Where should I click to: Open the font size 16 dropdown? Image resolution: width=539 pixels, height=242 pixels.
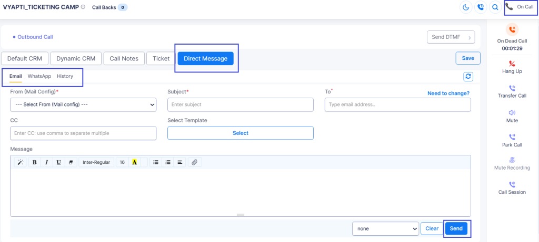click(x=122, y=162)
